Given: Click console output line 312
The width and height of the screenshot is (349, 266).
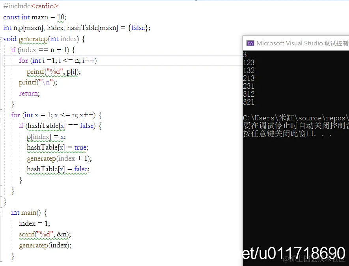Looking at the screenshot, I should [249, 94].
